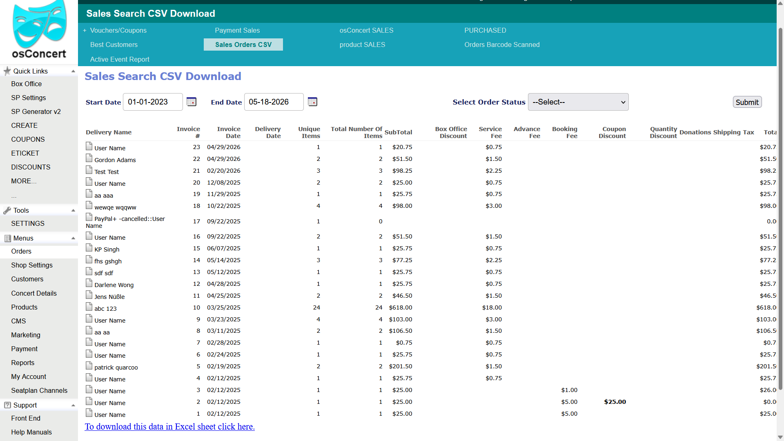Collapse the Support sidebar section
784x441 pixels.
tap(73, 405)
